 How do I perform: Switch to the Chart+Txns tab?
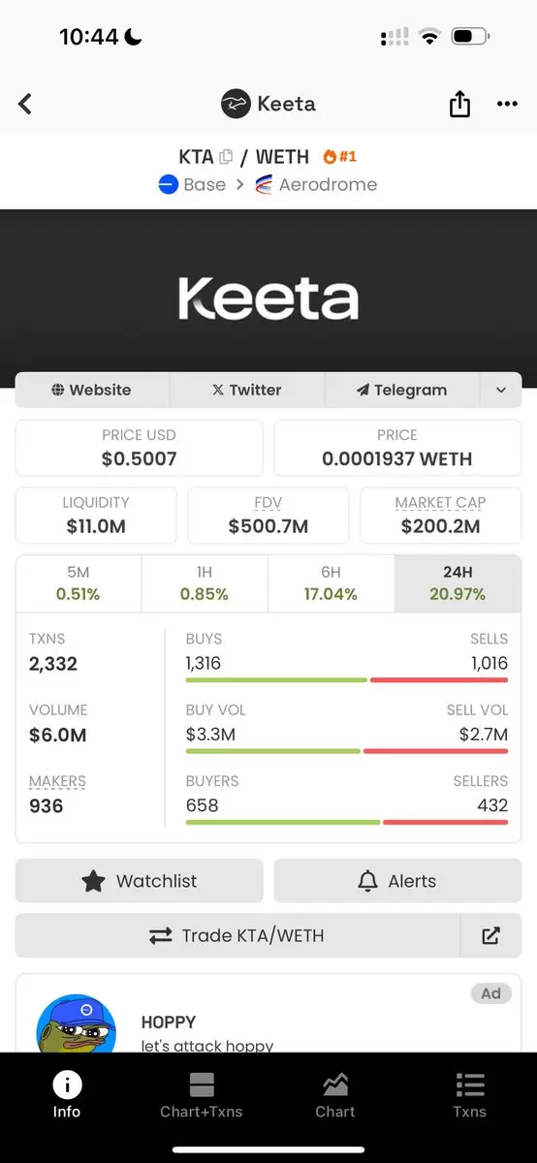tap(202, 1095)
